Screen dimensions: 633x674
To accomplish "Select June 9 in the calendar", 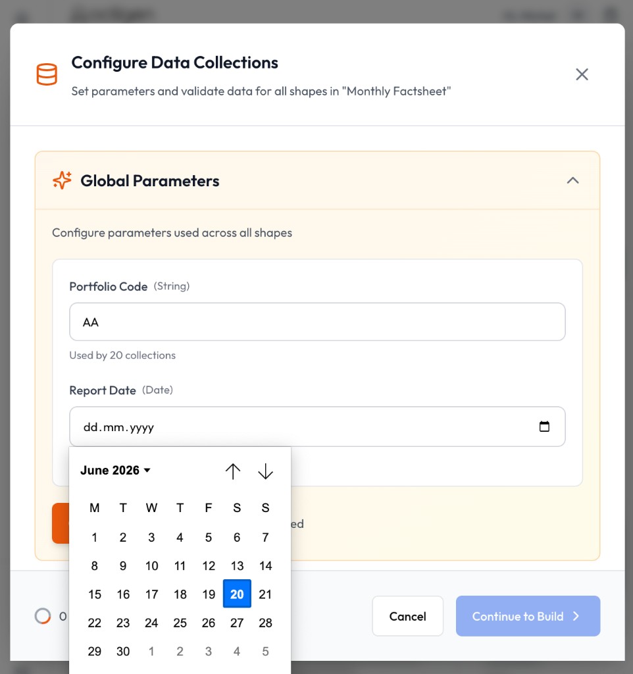I will point(123,565).
